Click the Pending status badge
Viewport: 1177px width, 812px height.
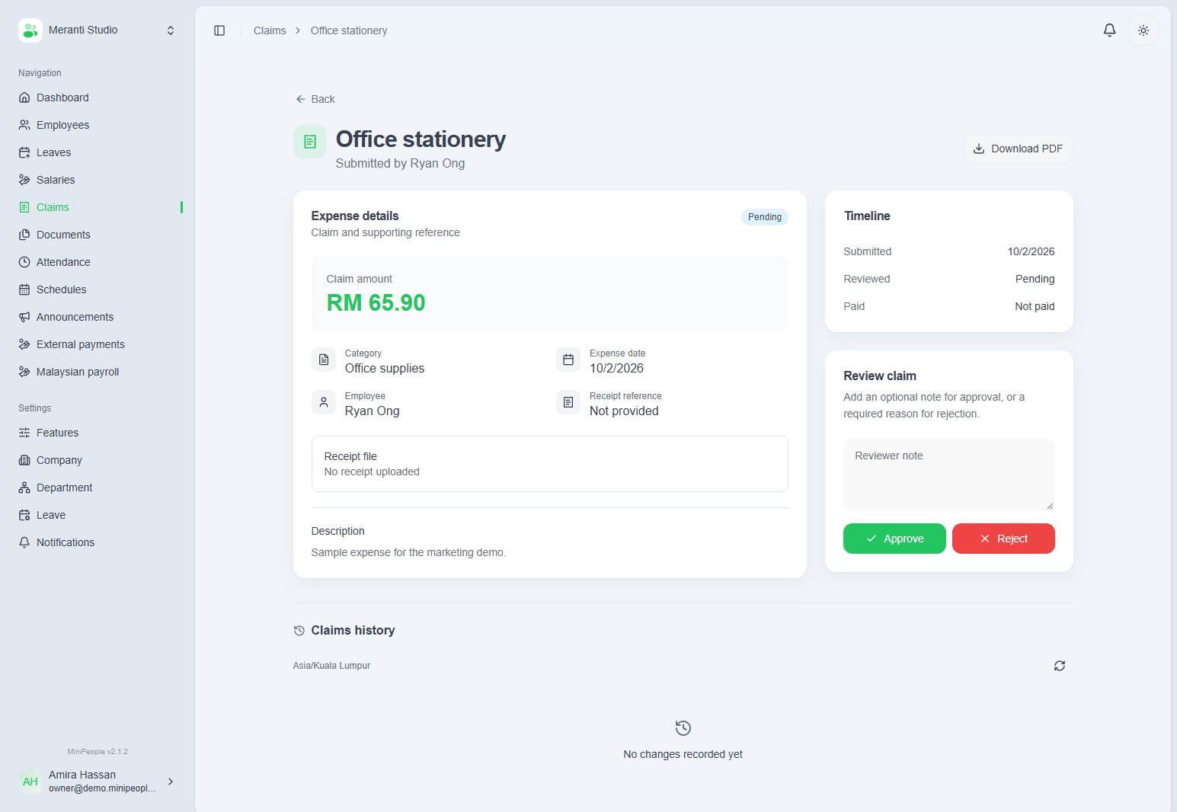(x=765, y=217)
